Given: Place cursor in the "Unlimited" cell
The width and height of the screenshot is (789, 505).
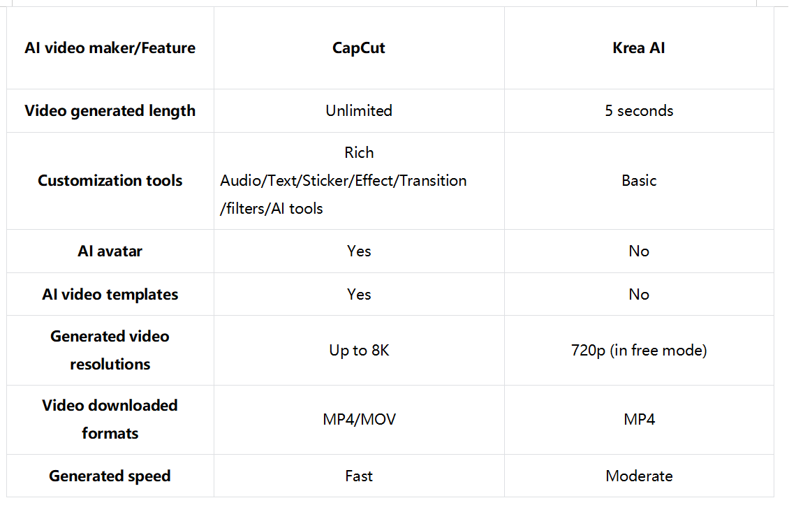Looking at the screenshot, I should tap(359, 111).
